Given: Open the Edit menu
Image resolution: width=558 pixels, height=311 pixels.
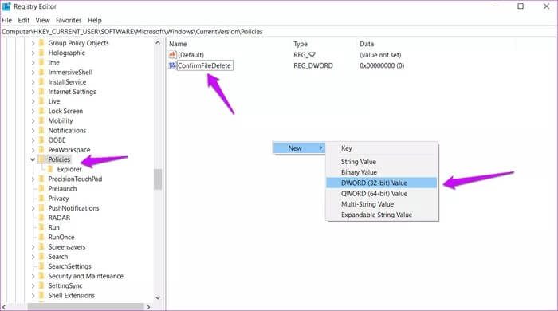Looking at the screenshot, I should tap(24, 20).
